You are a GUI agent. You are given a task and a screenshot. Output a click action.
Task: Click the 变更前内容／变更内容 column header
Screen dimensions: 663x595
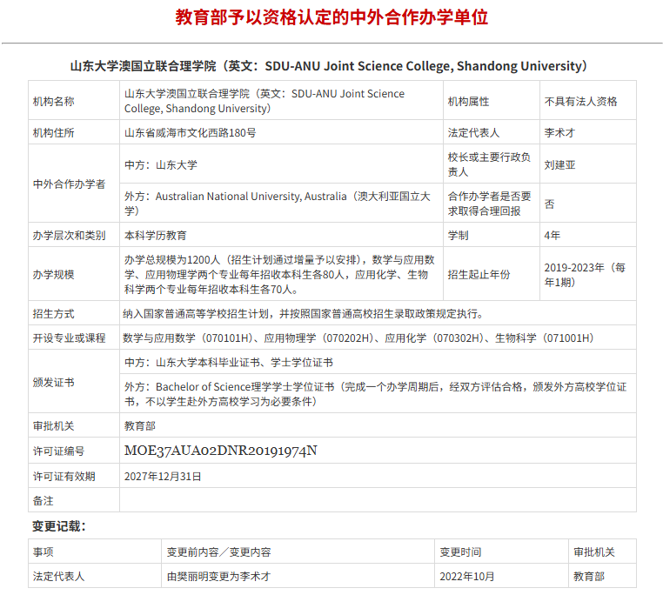[218, 552]
